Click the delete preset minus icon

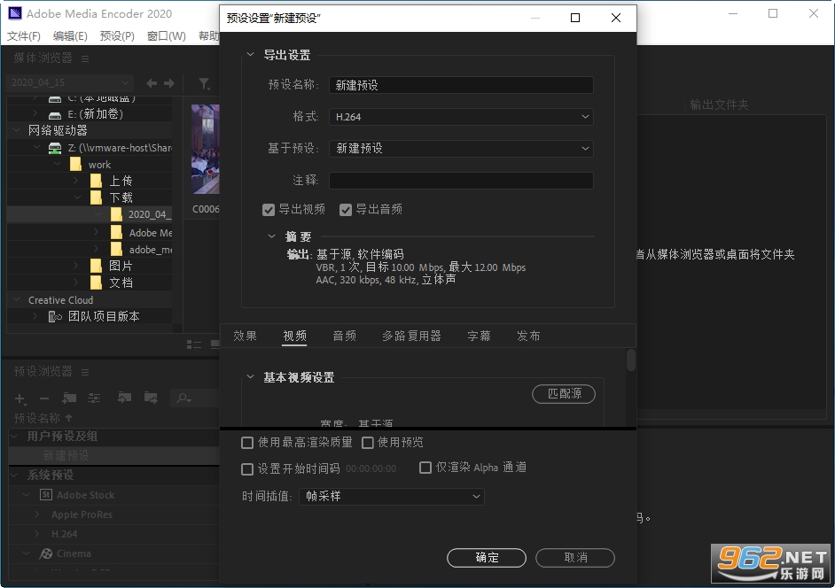[x=44, y=398]
